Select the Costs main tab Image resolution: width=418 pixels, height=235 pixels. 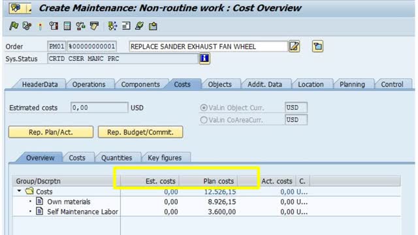(x=182, y=84)
